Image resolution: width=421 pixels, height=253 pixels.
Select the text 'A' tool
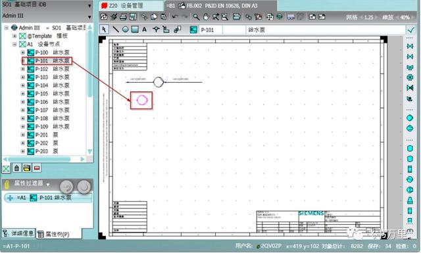click(145, 30)
